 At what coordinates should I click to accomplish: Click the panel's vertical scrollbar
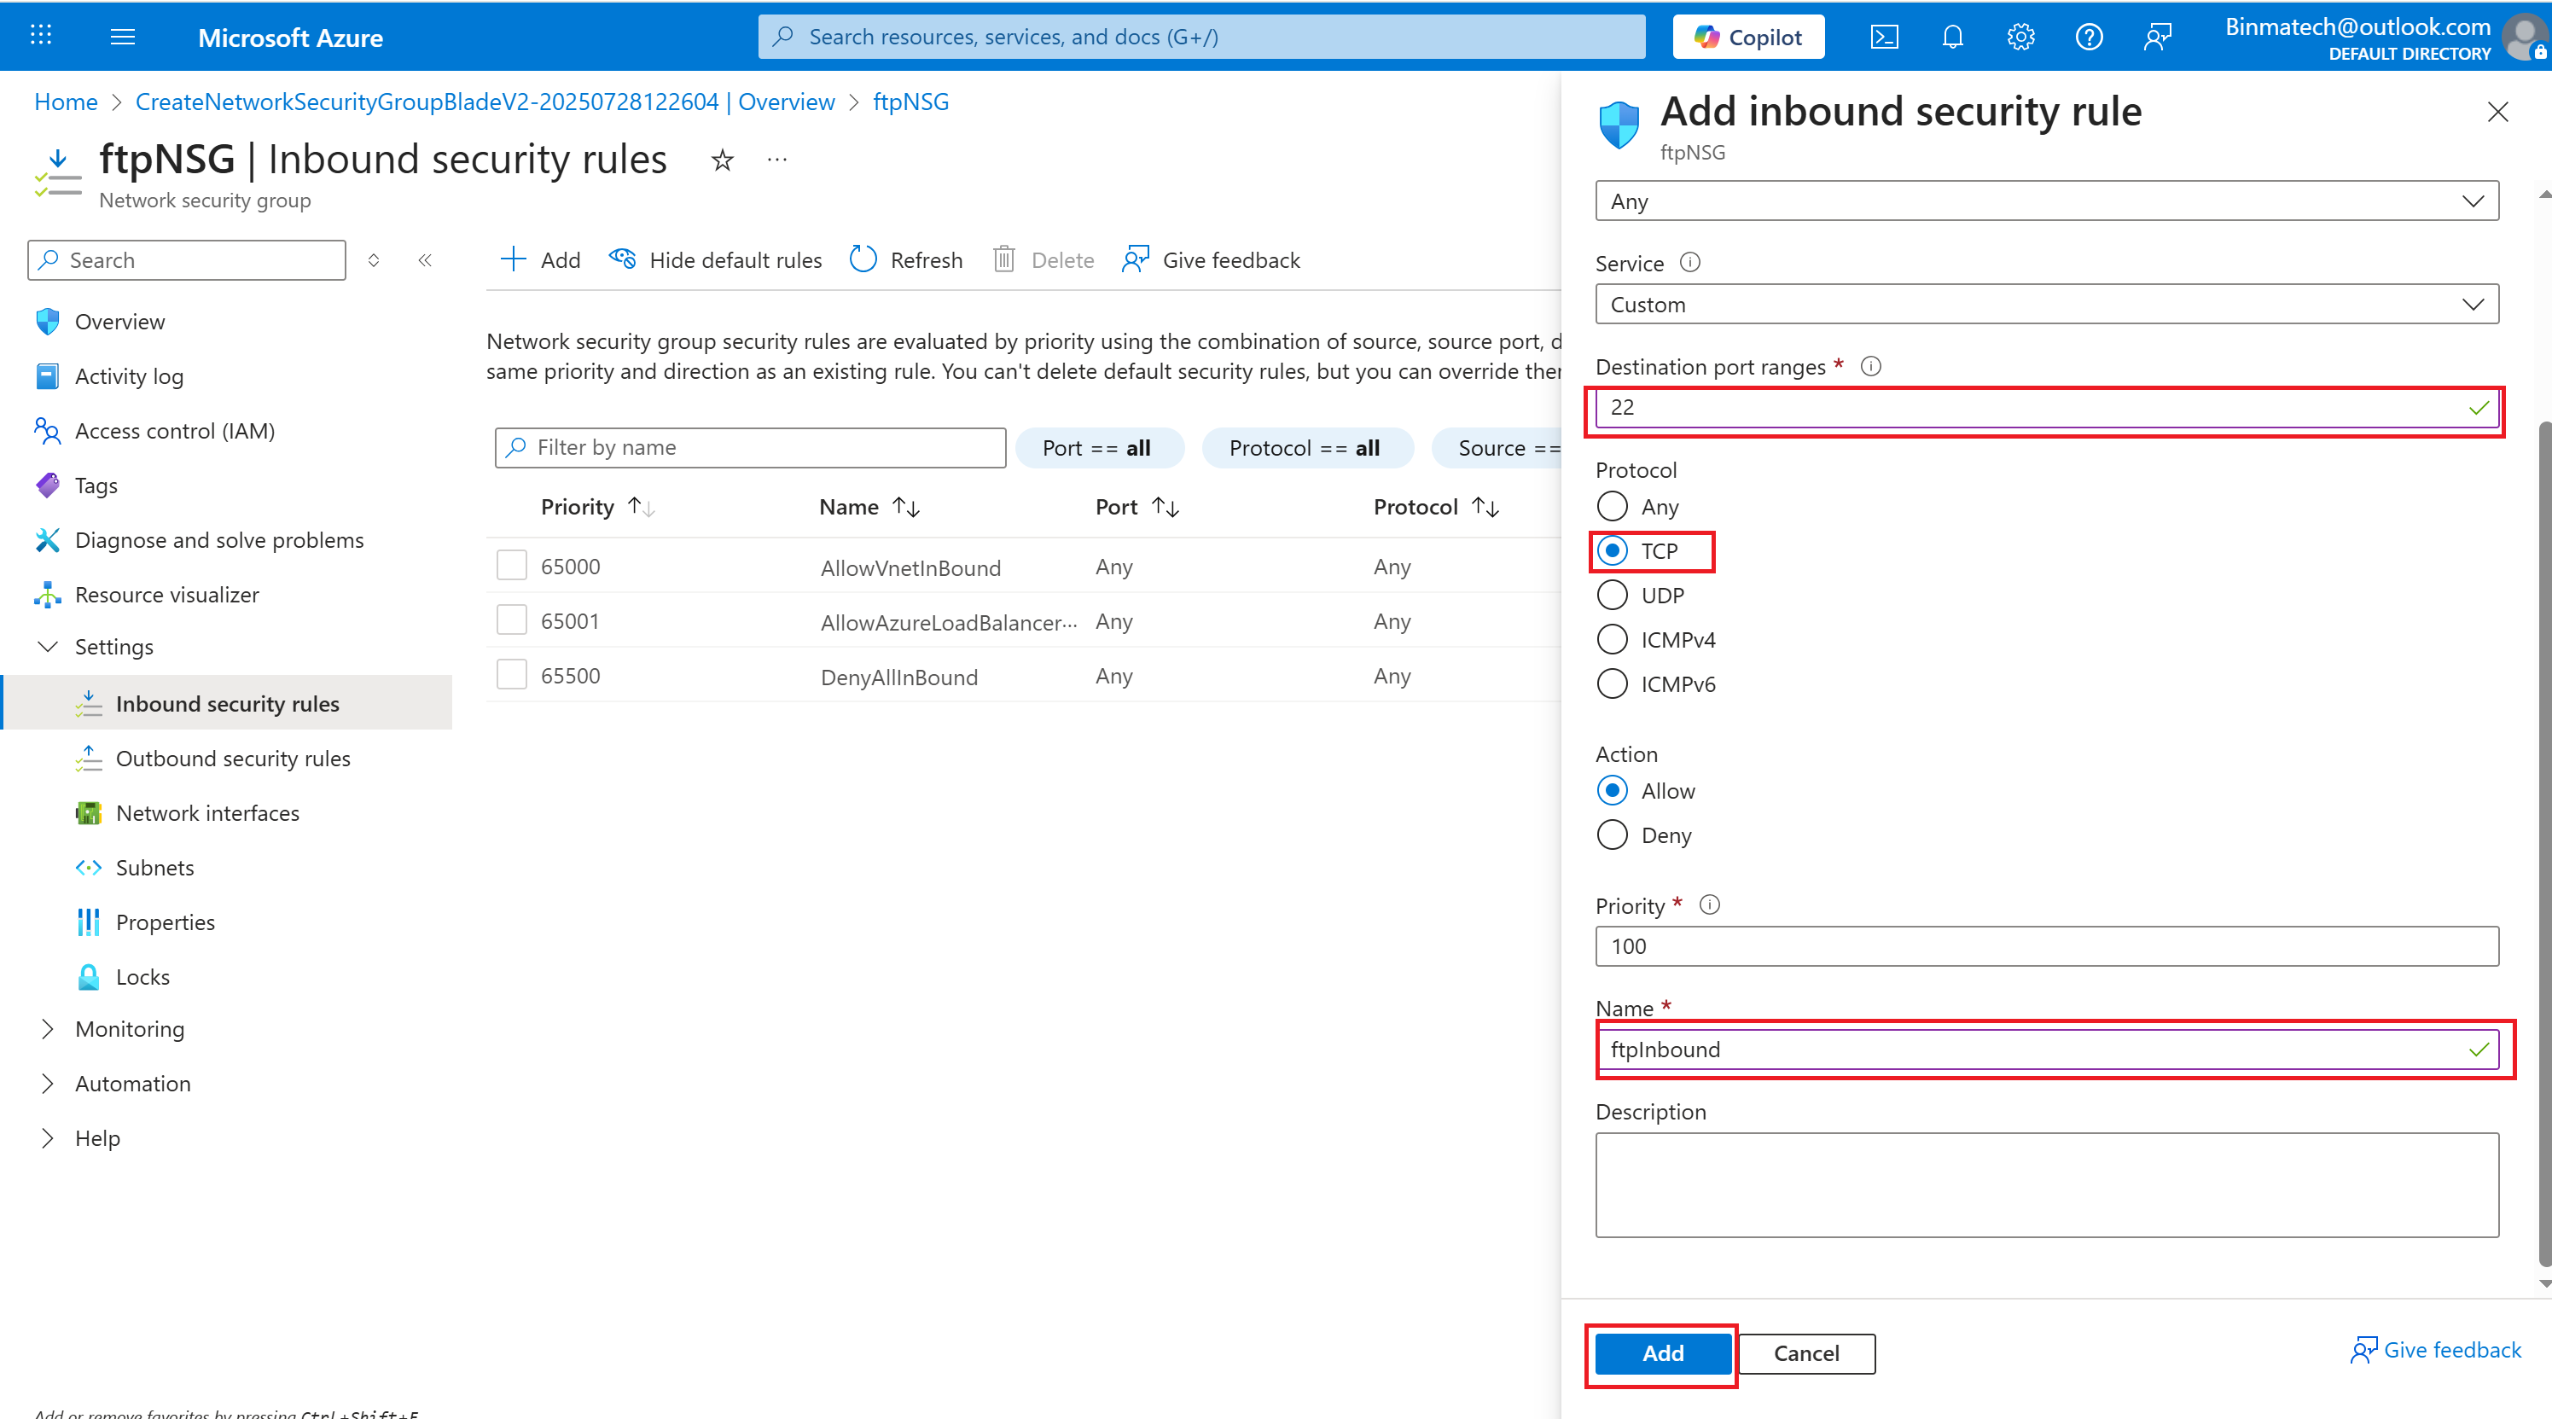[2543, 842]
